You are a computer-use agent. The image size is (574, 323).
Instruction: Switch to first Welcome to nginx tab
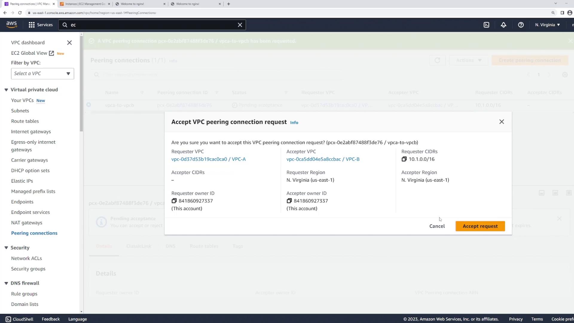click(141, 4)
